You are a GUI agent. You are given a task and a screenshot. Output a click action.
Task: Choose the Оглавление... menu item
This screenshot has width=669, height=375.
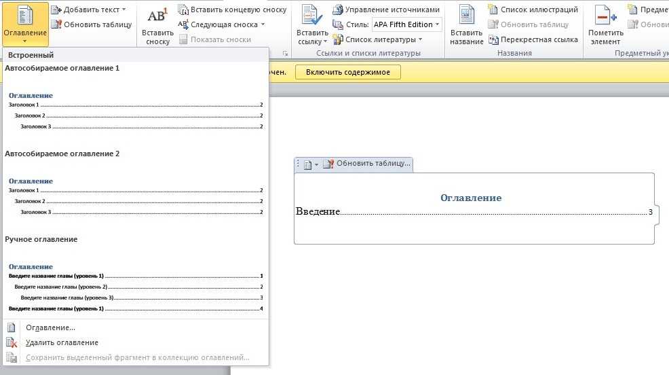(136, 327)
